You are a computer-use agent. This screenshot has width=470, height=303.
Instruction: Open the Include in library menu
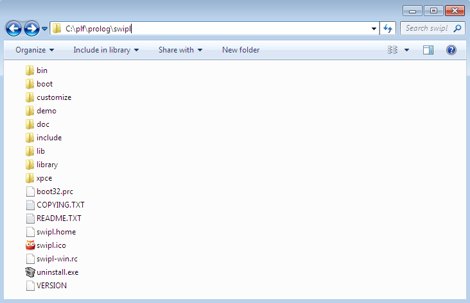106,50
